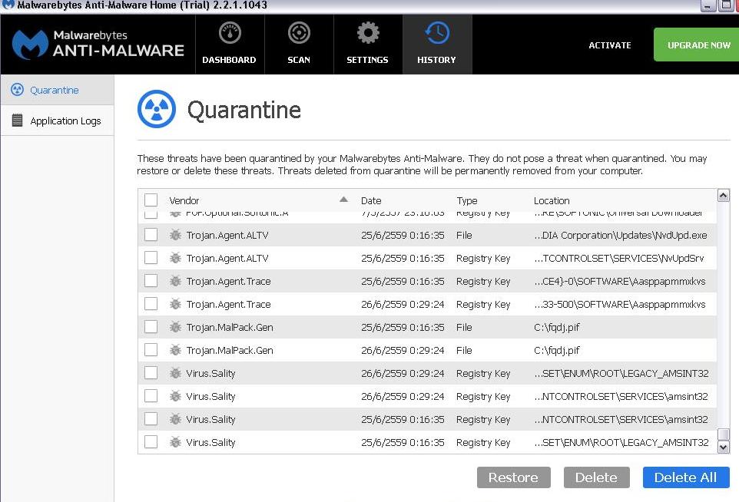Click the scrollbar down arrow

tap(724, 448)
